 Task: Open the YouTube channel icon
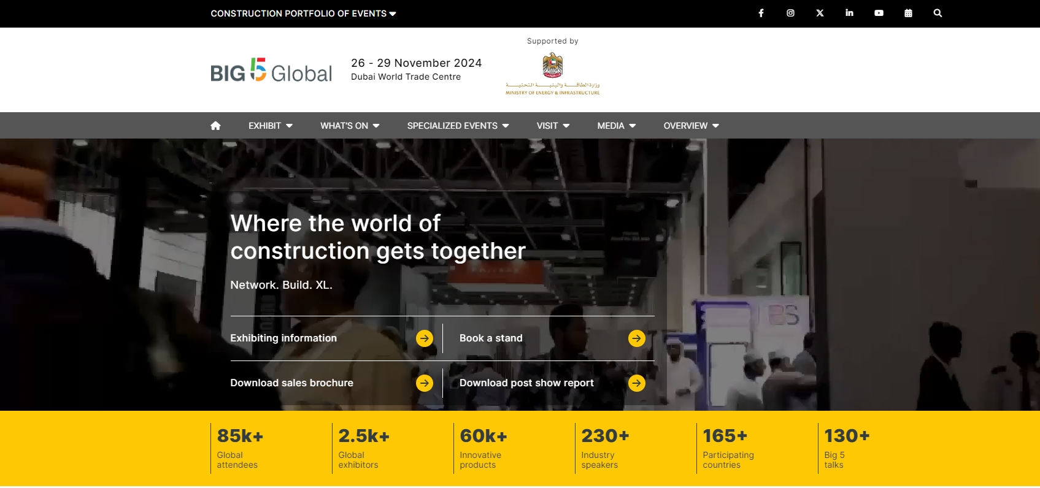click(x=879, y=13)
